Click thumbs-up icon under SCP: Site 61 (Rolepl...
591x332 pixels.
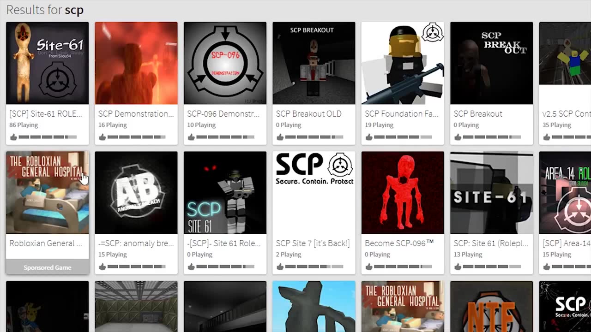458,267
